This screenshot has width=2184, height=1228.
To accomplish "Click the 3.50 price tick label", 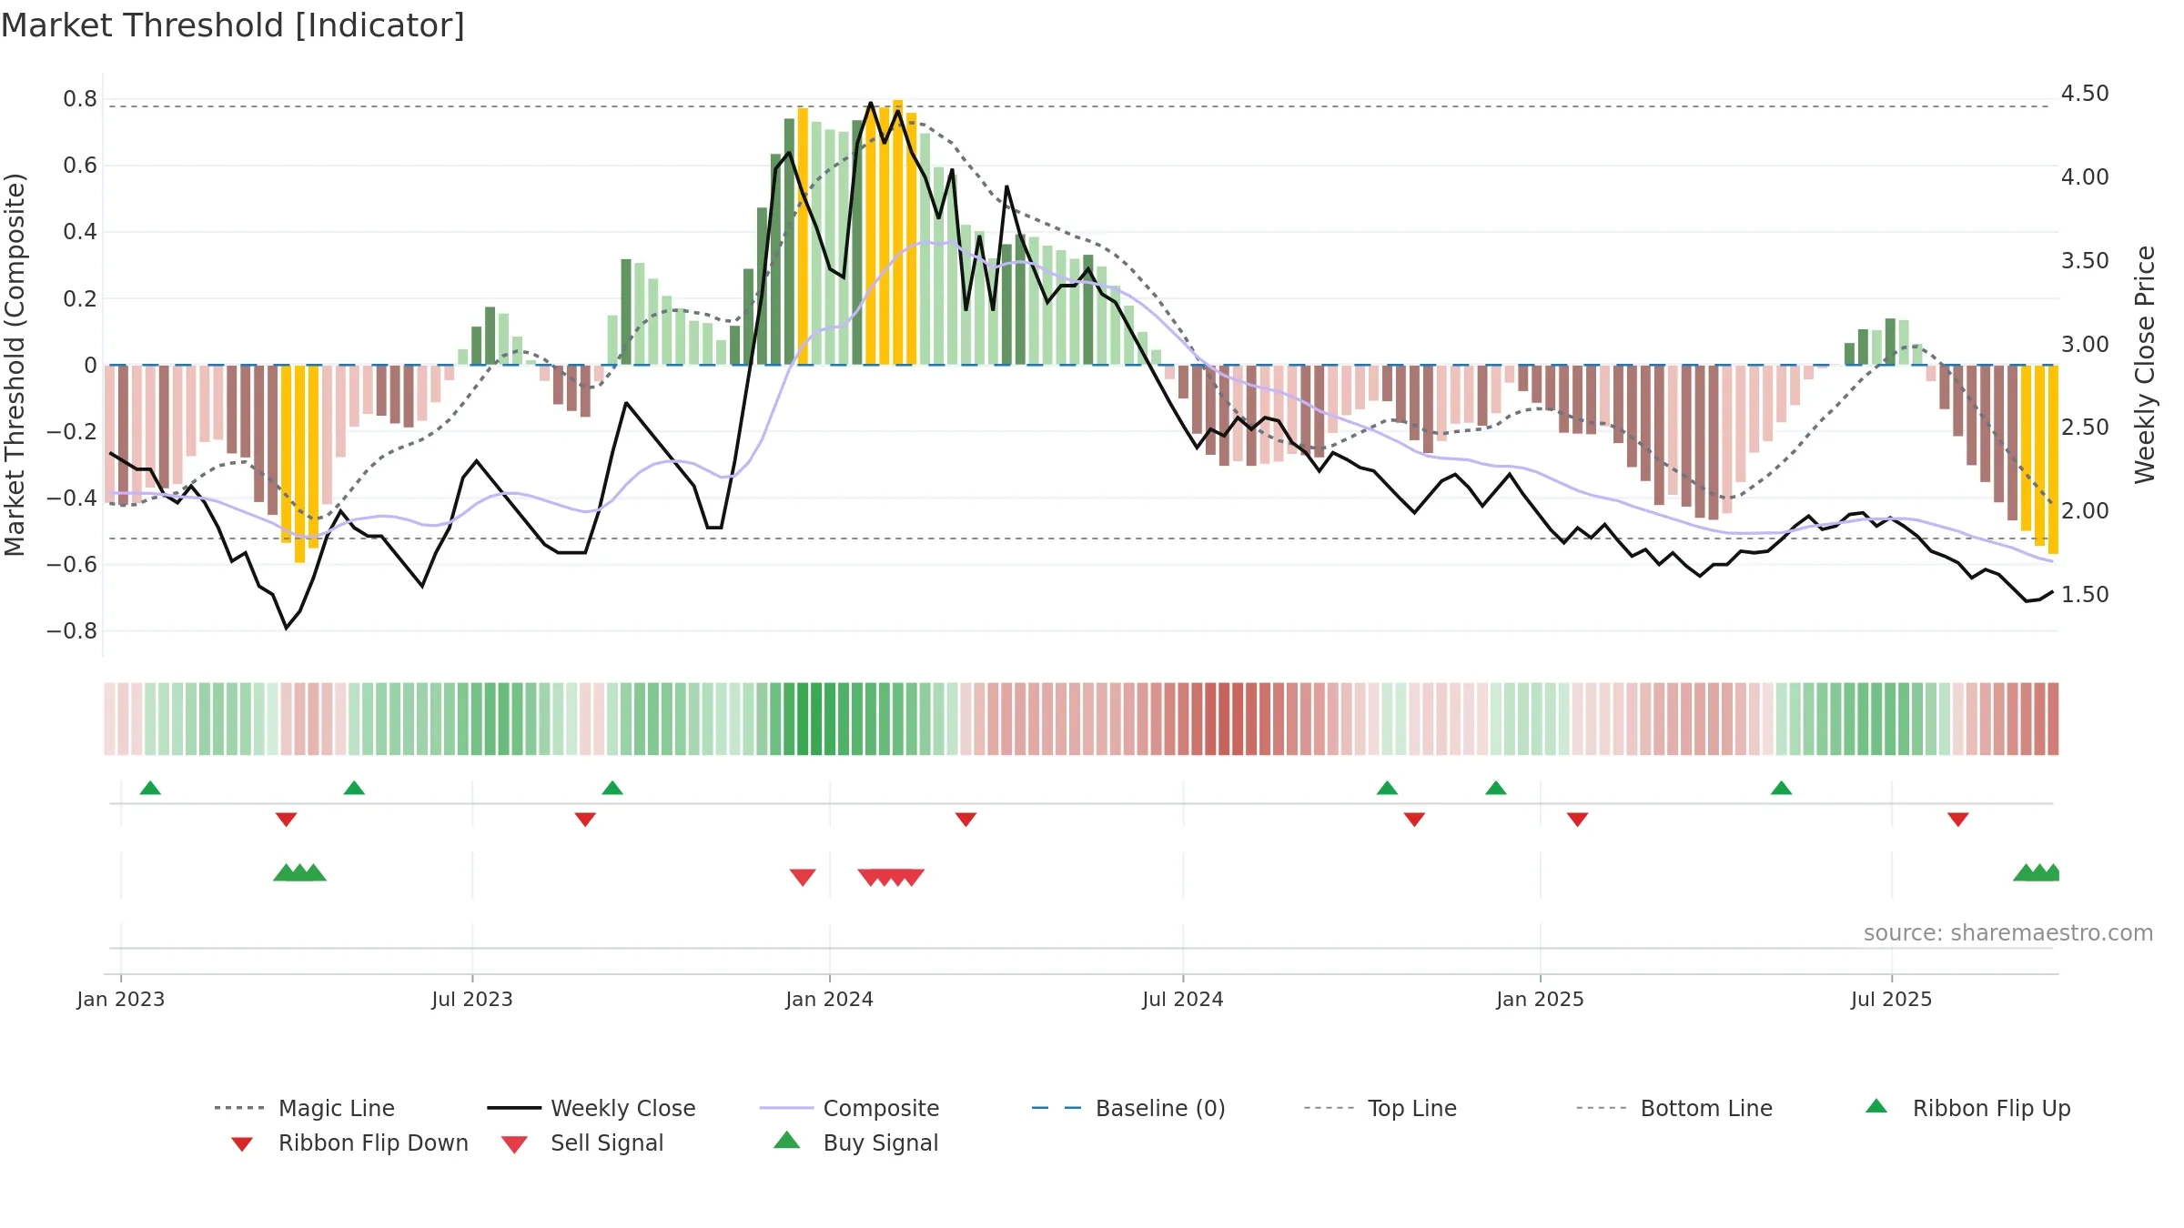I will [x=2085, y=261].
